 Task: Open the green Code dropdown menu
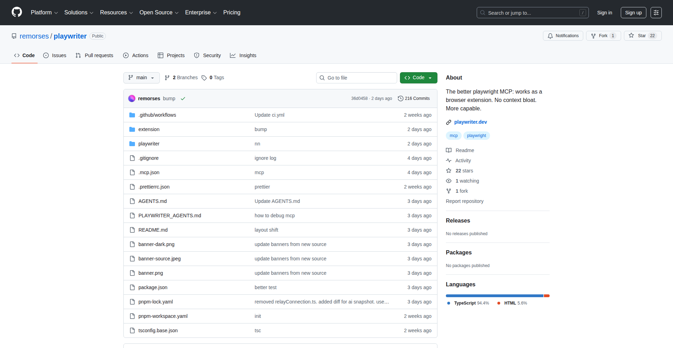[x=418, y=77]
